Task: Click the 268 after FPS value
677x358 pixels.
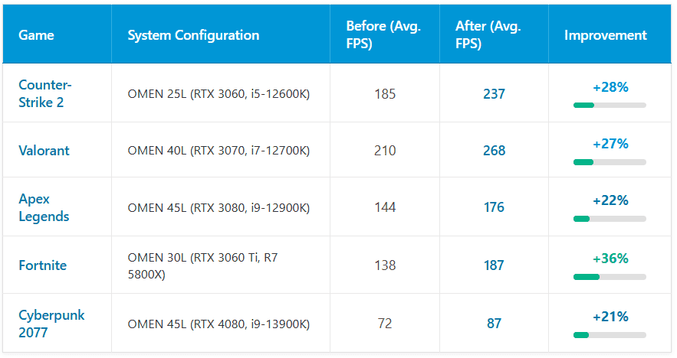Action: [x=494, y=151]
